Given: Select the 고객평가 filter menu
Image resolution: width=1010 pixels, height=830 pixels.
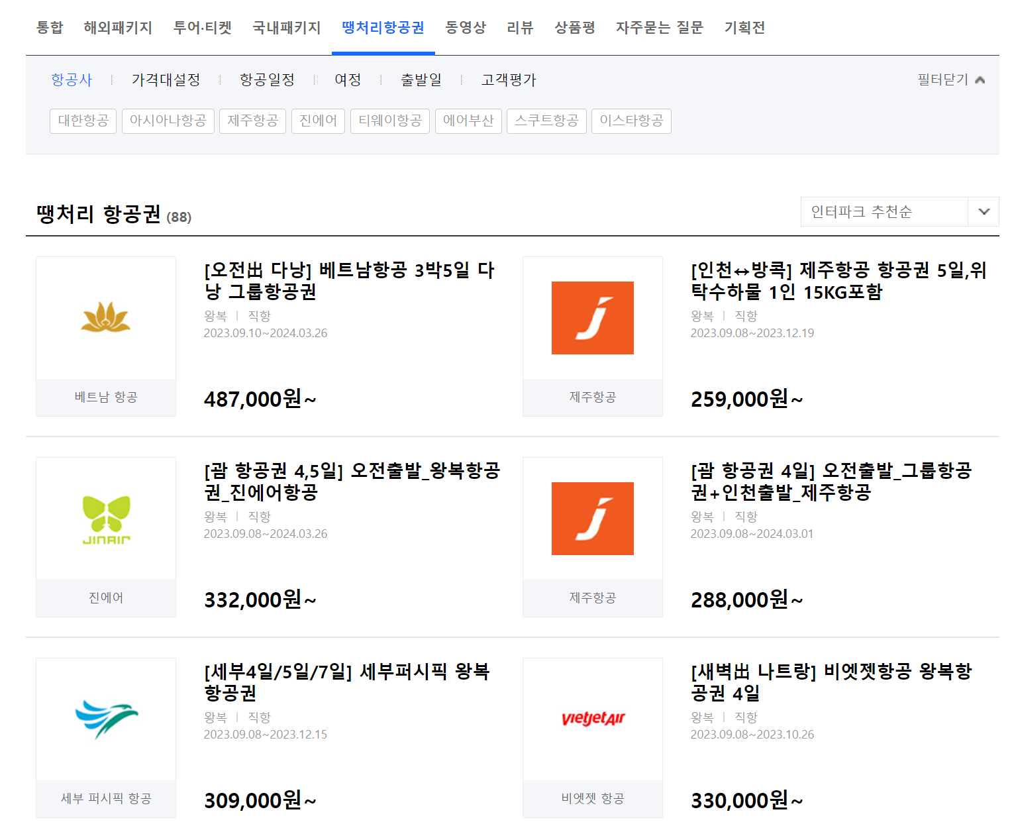Looking at the screenshot, I should (x=508, y=79).
